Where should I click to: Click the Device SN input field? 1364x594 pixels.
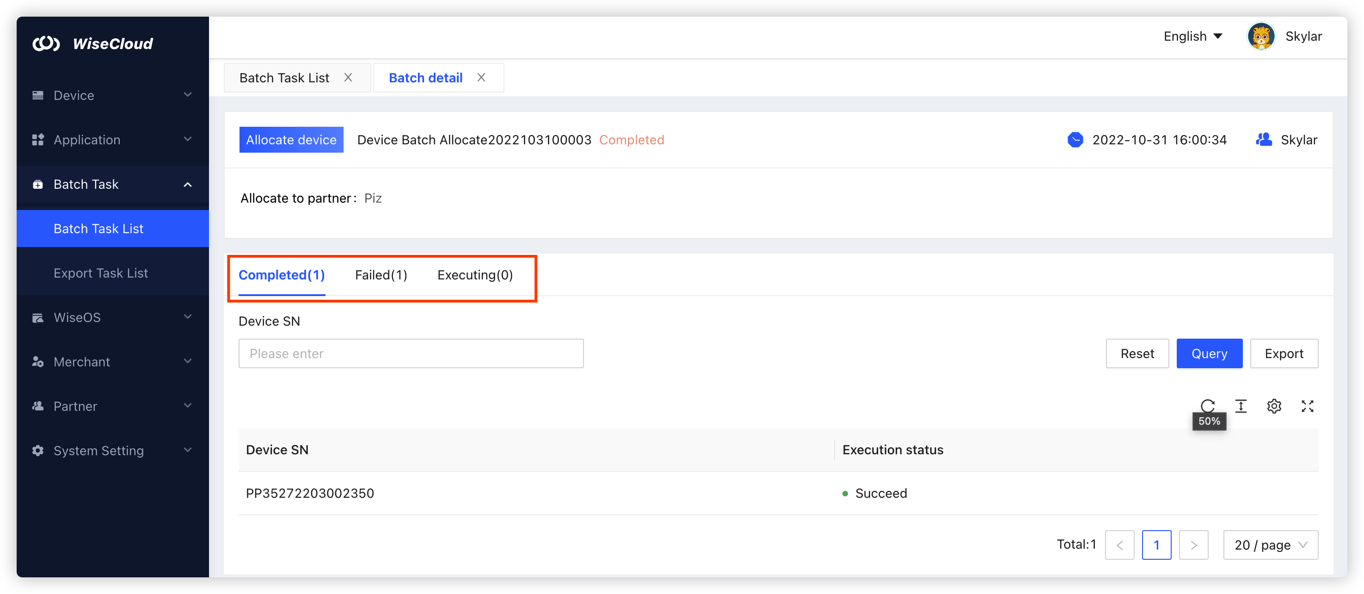pos(411,353)
